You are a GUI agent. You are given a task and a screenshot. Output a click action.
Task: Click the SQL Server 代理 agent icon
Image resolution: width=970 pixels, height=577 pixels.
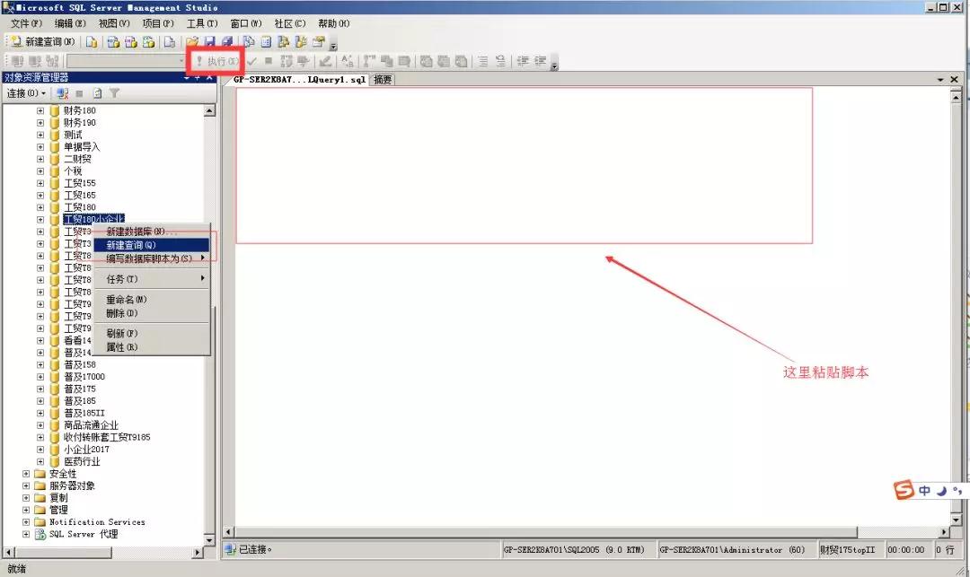coord(40,534)
